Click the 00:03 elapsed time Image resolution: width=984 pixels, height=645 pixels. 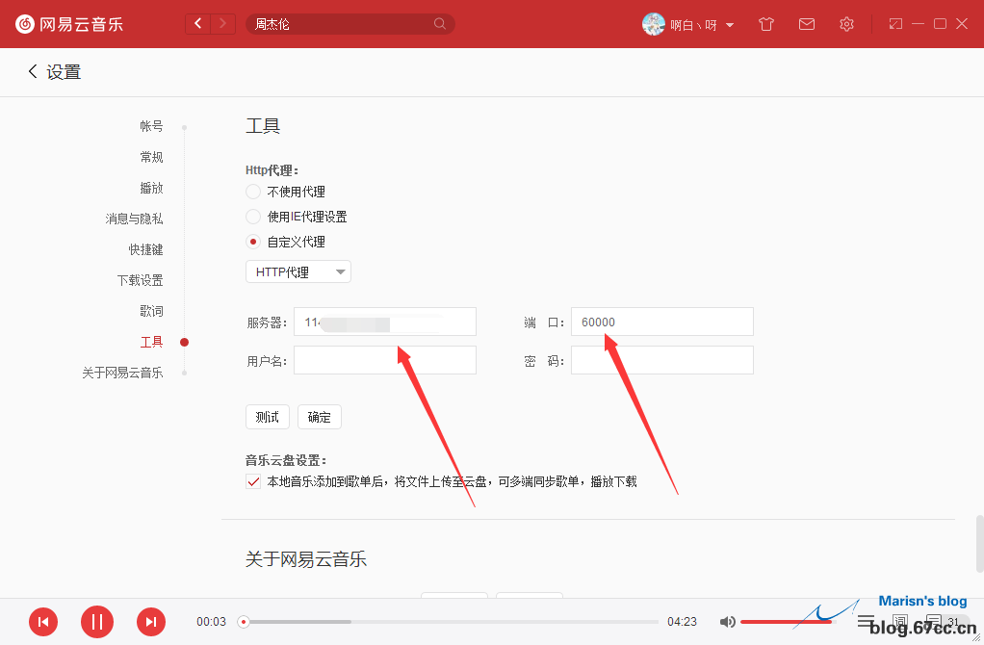[x=211, y=622]
